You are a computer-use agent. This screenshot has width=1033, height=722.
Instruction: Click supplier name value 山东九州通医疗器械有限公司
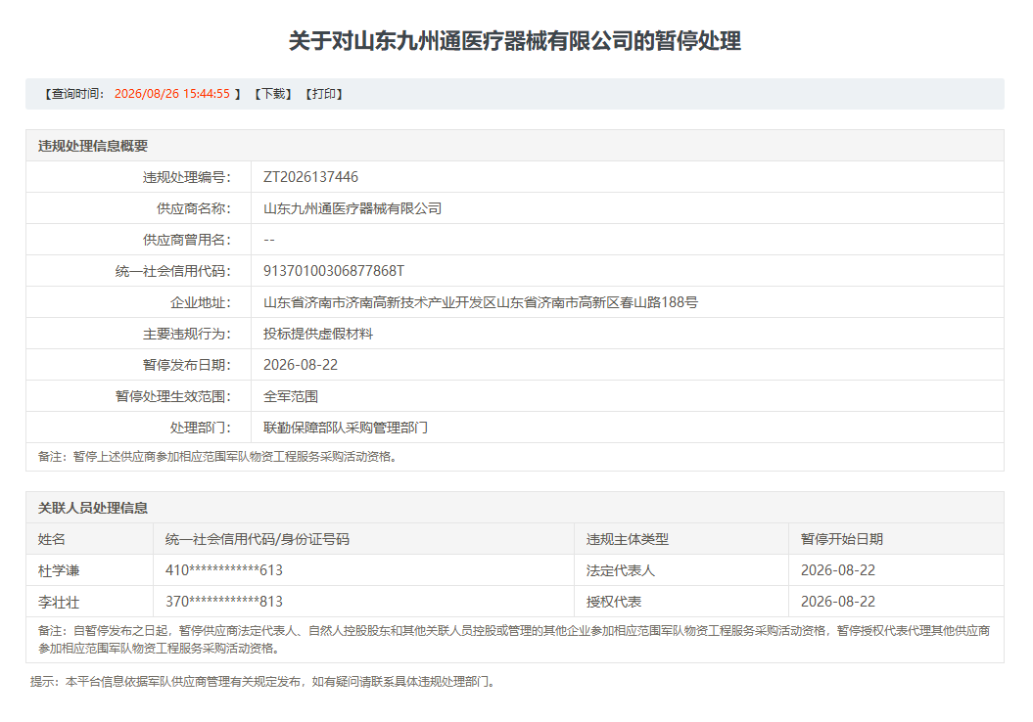pyautogui.click(x=352, y=208)
